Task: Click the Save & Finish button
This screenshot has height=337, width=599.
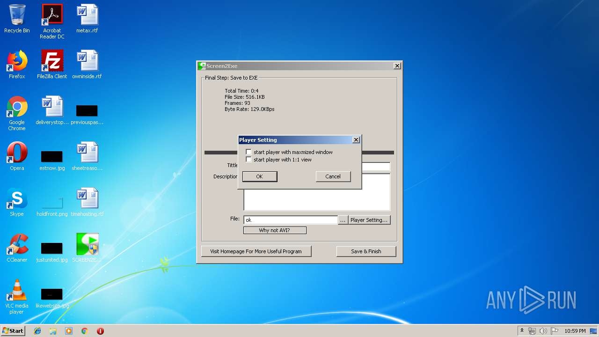Action: (x=366, y=251)
